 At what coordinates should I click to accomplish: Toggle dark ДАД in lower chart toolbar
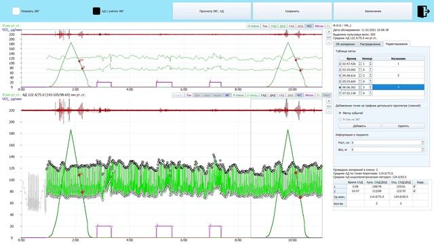(273, 95)
